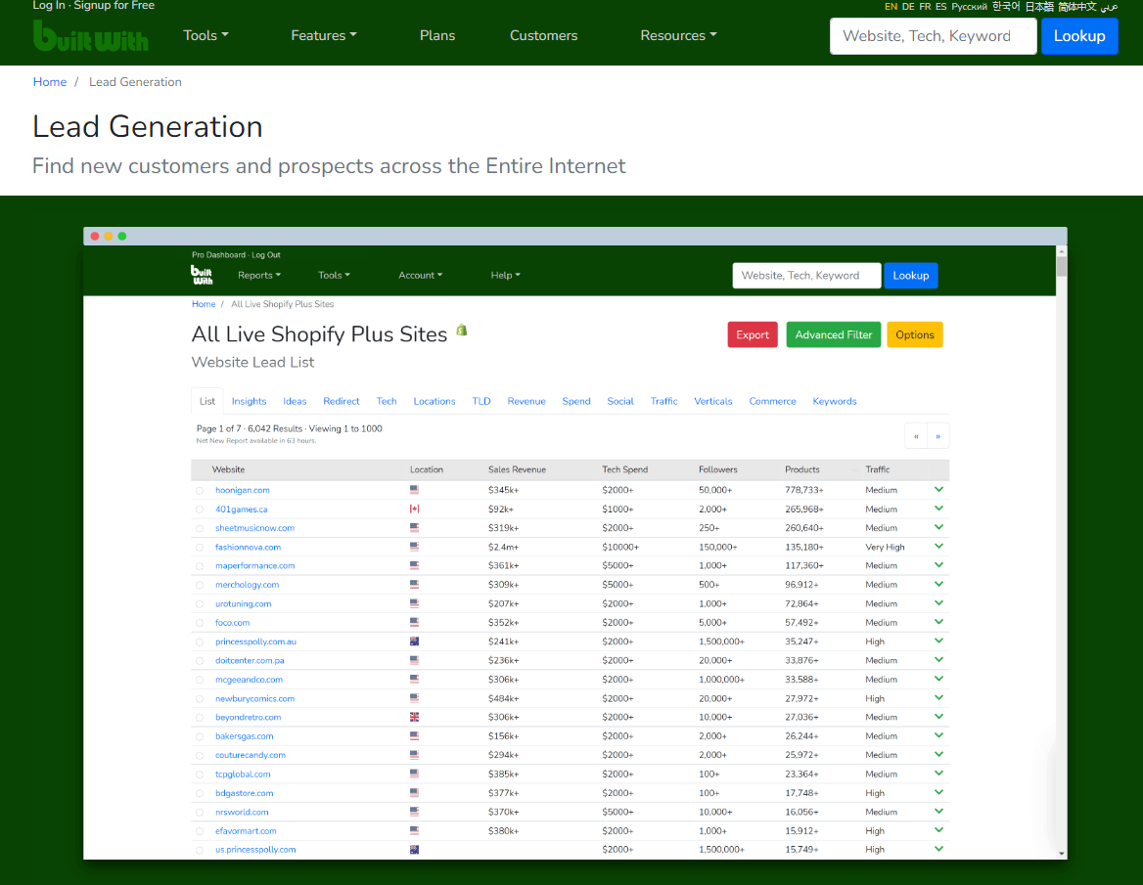1143x885 pixels.
Task: Open the Resources dropdown menu
Action: (x=678, y=35)
